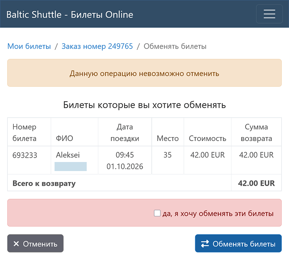Open the hamburger navigation menu
This screenshot has width=289, height=267.
(269, 14)
